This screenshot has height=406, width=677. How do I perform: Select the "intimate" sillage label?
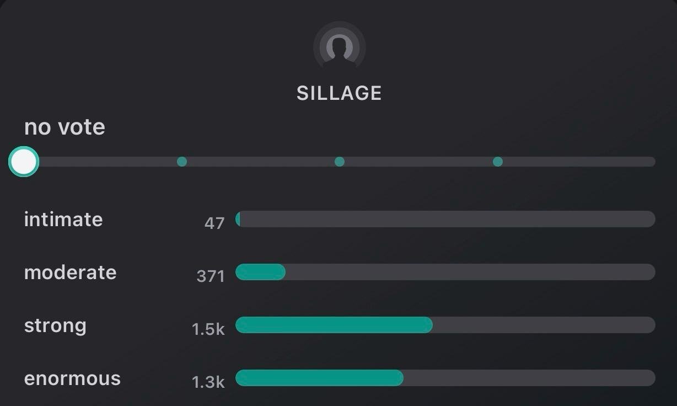click(63, 219)
